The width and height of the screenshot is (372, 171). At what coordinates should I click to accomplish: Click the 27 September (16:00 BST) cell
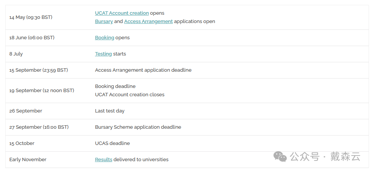pyautogui.click(x=39, y=127)
